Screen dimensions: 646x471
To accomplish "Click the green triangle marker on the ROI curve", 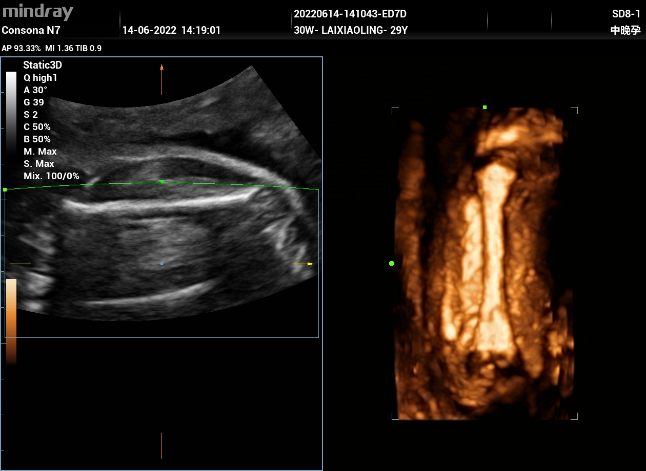I will (162, 182).
